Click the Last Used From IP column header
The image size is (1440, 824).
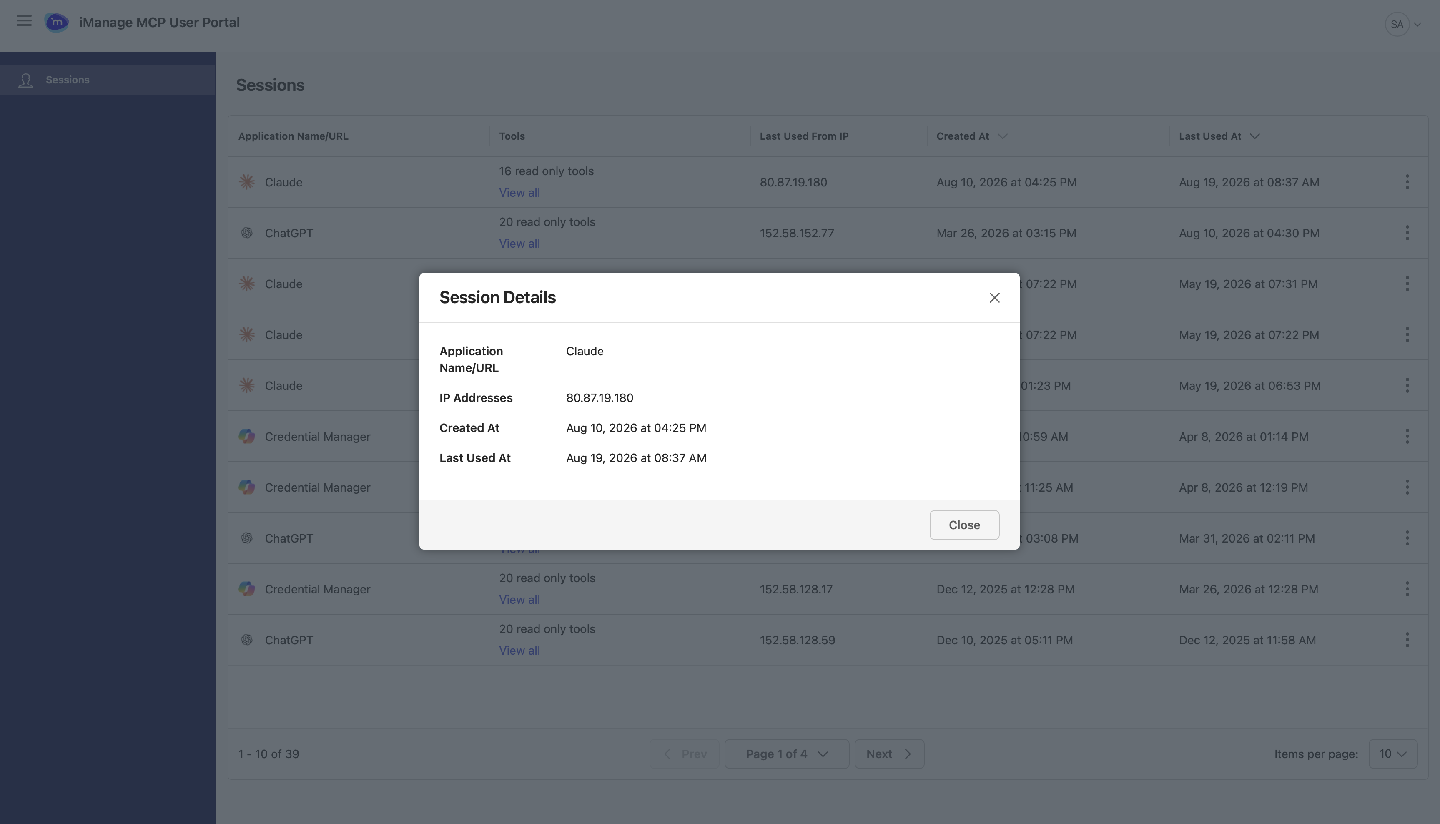click(803, 136)
